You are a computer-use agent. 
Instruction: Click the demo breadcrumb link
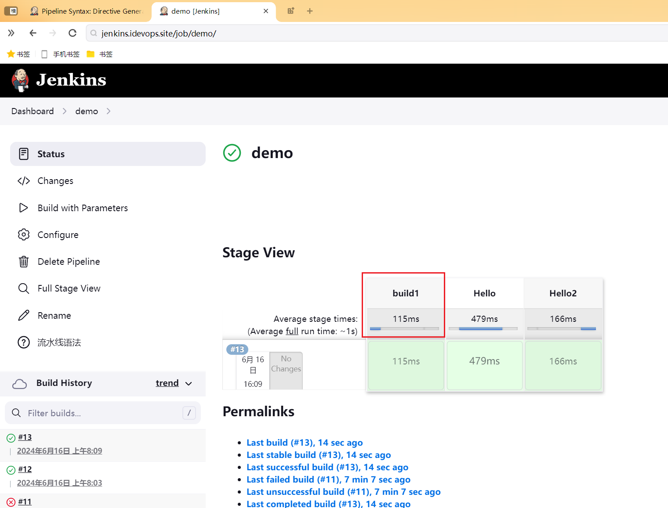87,111
